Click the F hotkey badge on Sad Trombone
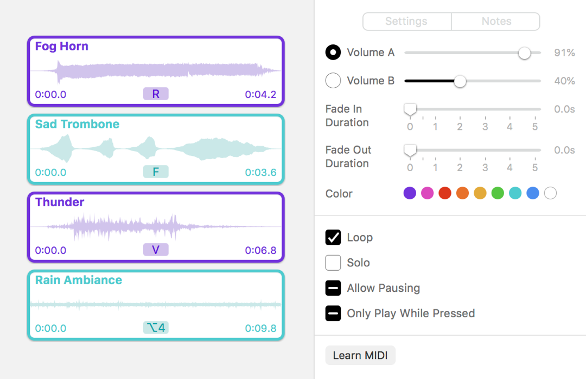Viewport: 586px width, 379px height. pos(156,172)
